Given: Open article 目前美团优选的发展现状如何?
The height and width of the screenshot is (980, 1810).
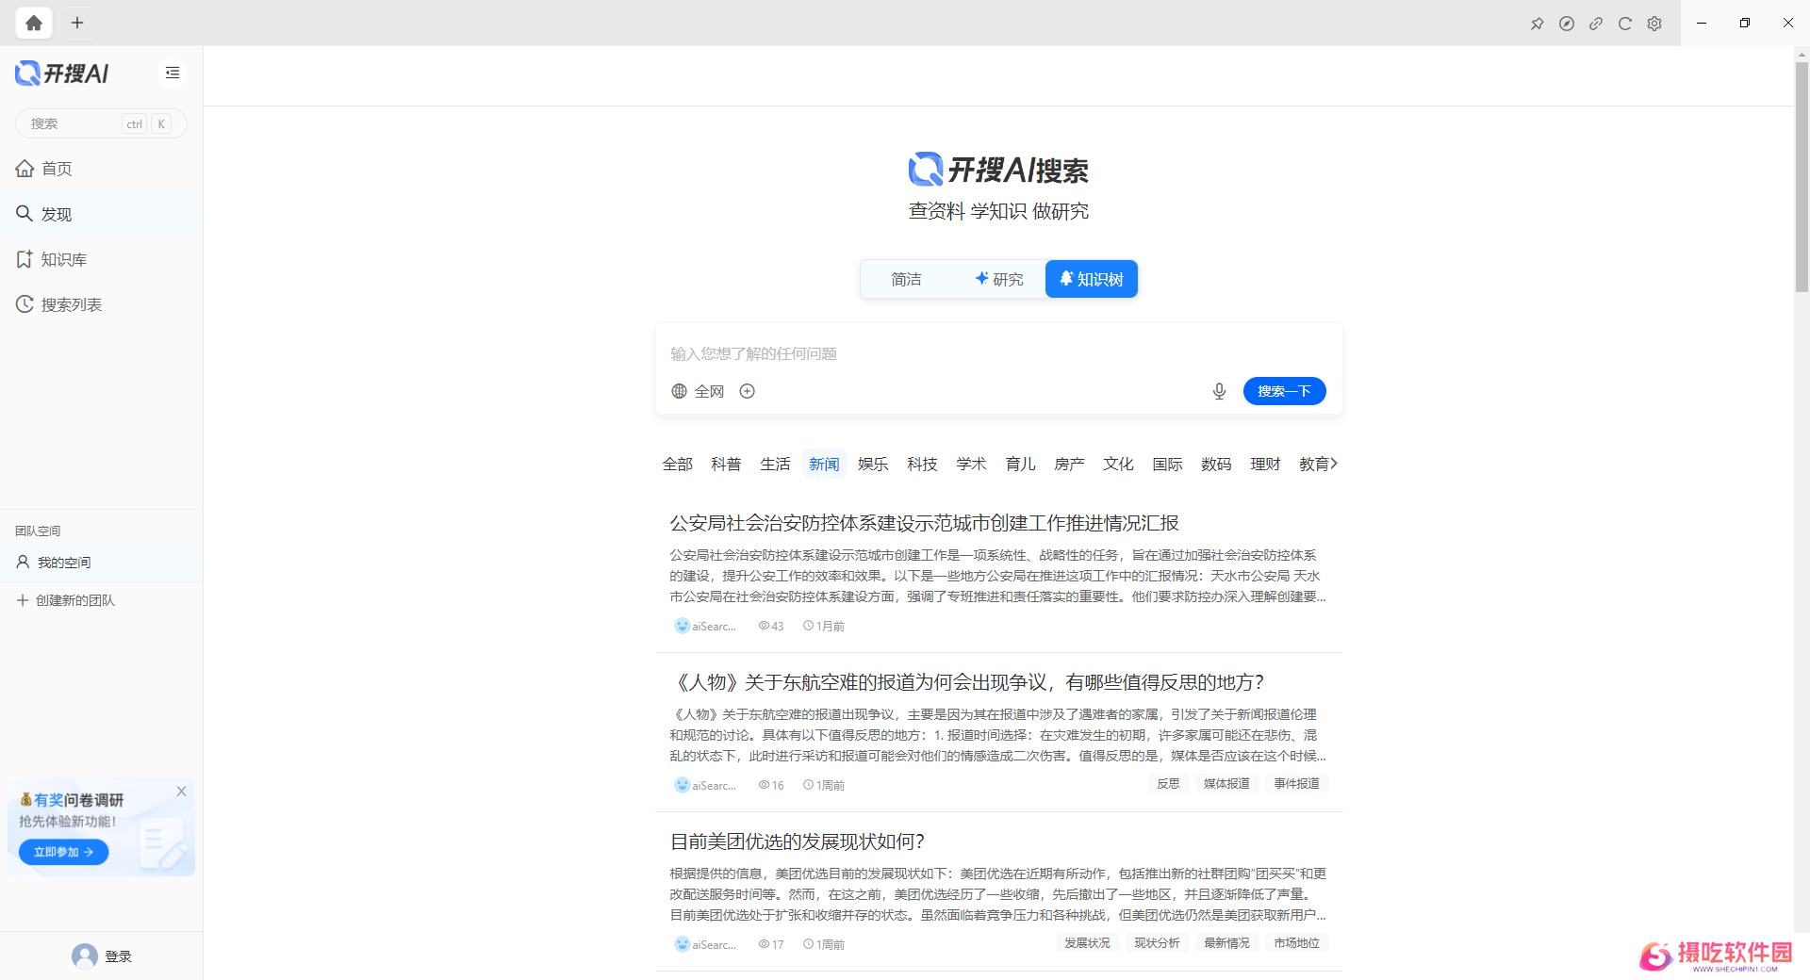Looking at the screenshot, I should (797, 841).
